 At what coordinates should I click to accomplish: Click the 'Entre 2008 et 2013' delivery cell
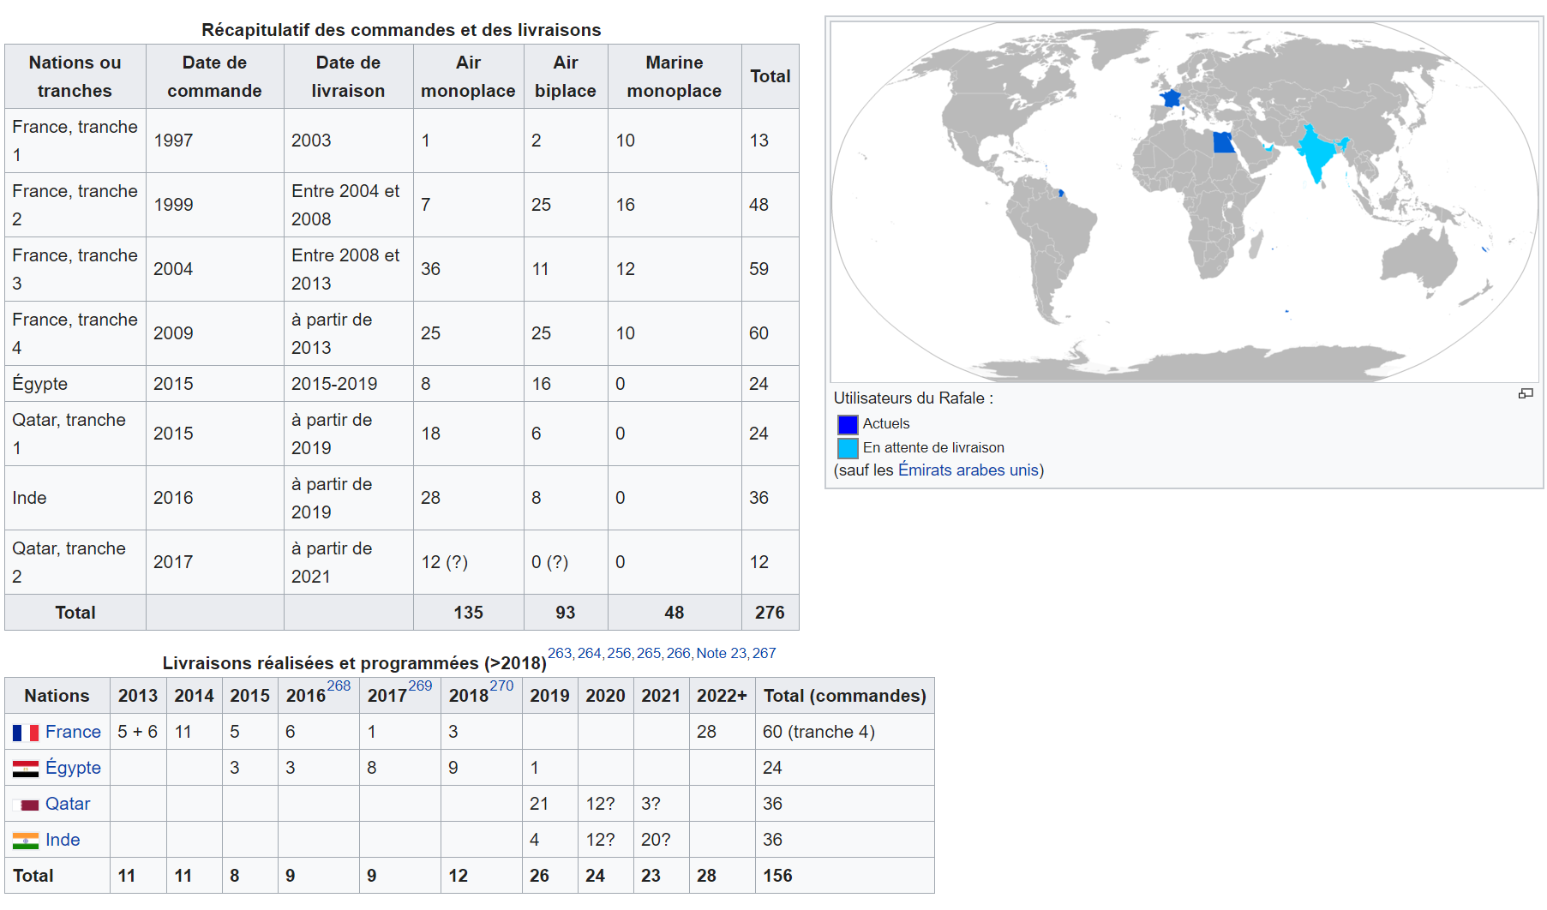coord(348,269)
